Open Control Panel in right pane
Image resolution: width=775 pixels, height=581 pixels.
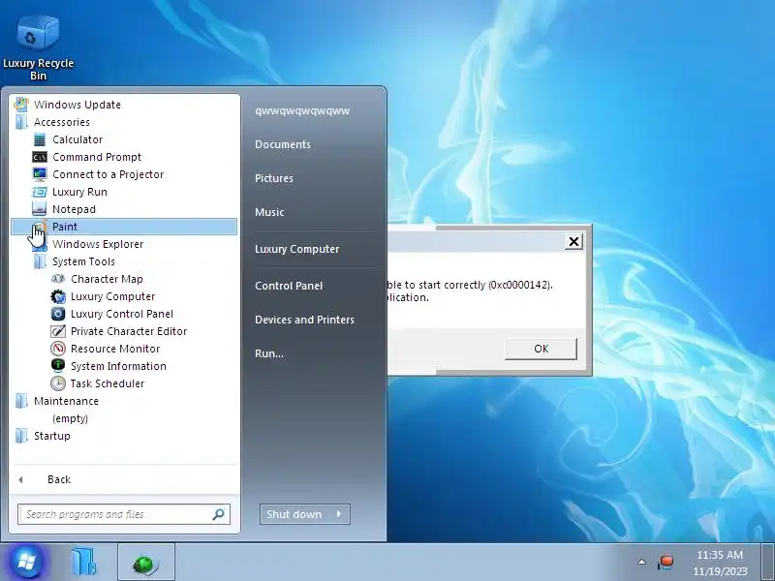[x=289, y=286]
